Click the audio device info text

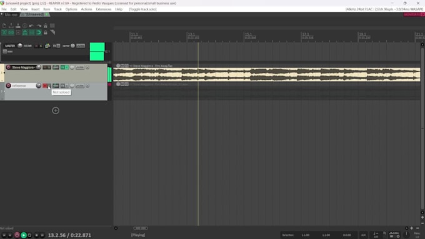pos(384,9)
